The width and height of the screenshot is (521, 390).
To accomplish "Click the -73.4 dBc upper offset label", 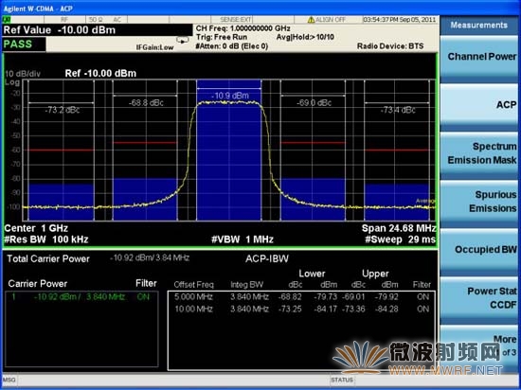I will (398, 110).
